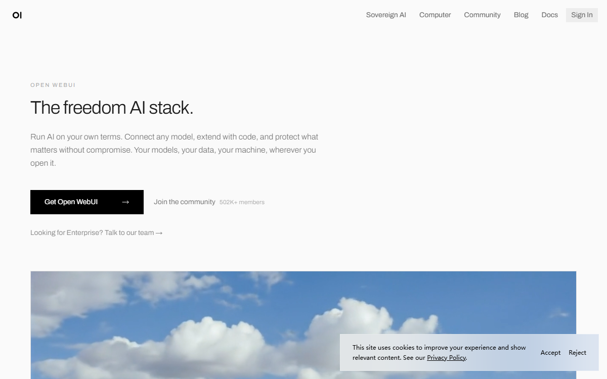Open the Community nav link
Viewport: 607px width, 379px height.
tap(482, 15)
